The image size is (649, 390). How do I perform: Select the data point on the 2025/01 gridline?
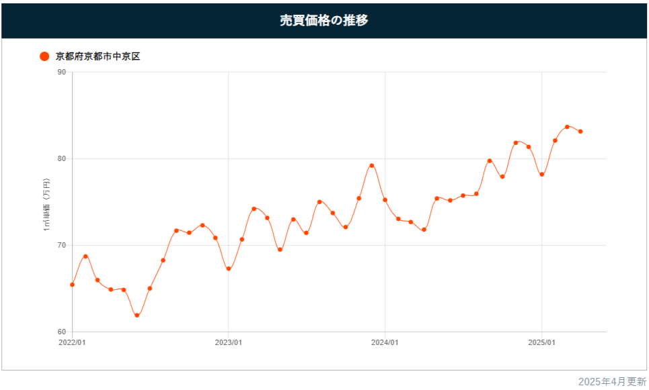coord(542,175)
